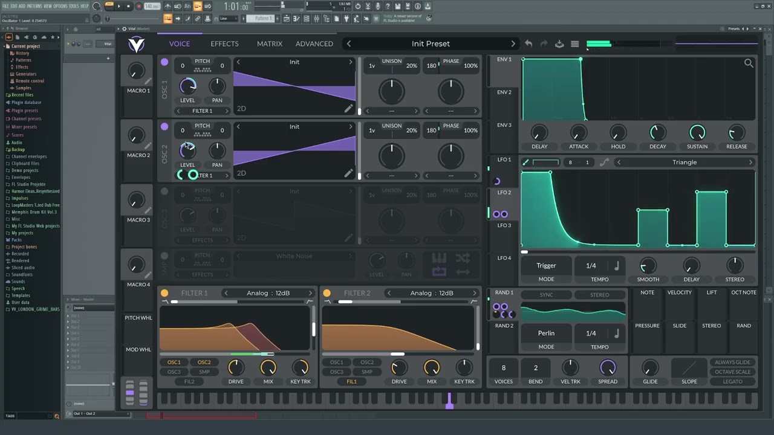Toggle oscillator 2 on/off
The height and width of the screenshot is (435, 774).
pos(164,126)
